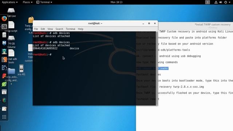Open the Terminal icon in the dock
Viewport: 233px width, 131px height.
pos(4,27)
